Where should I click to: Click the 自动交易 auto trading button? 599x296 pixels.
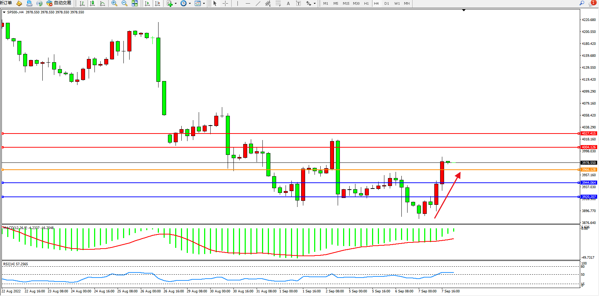tap(59, 3)
